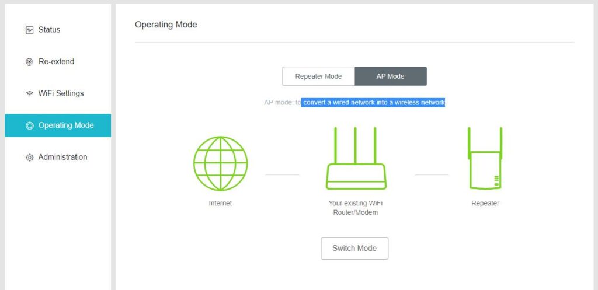598x290 pixels.
Task: Click 'Your existing WiFi Router/Modem' caption
Action: (356, 208)
